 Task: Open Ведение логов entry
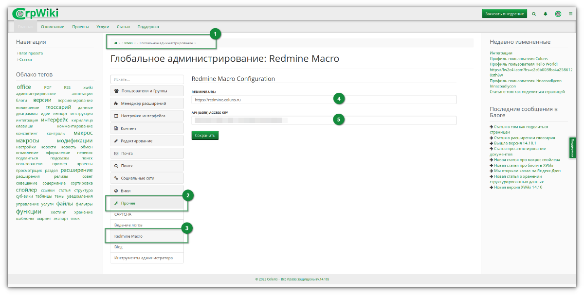(147, 225)
